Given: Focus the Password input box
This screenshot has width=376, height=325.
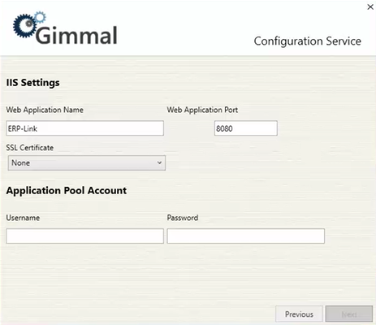Looking at the screenshot, I should 246,236.
